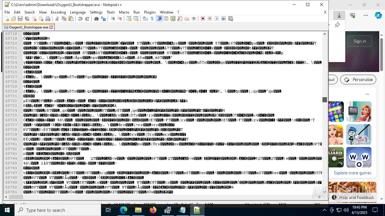Click Sign in in the browser window
385x216 pixels.
pos(360,41)
